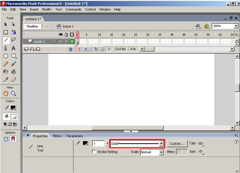Select the Paint Bucket tool

(14, 72)
